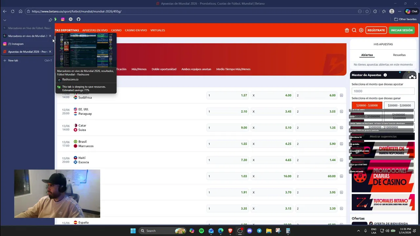Image resolution: width=420 pixels, height=236 pixels.
Task: Open the Tutoriales Betano banner
Action: coord(383,202)
